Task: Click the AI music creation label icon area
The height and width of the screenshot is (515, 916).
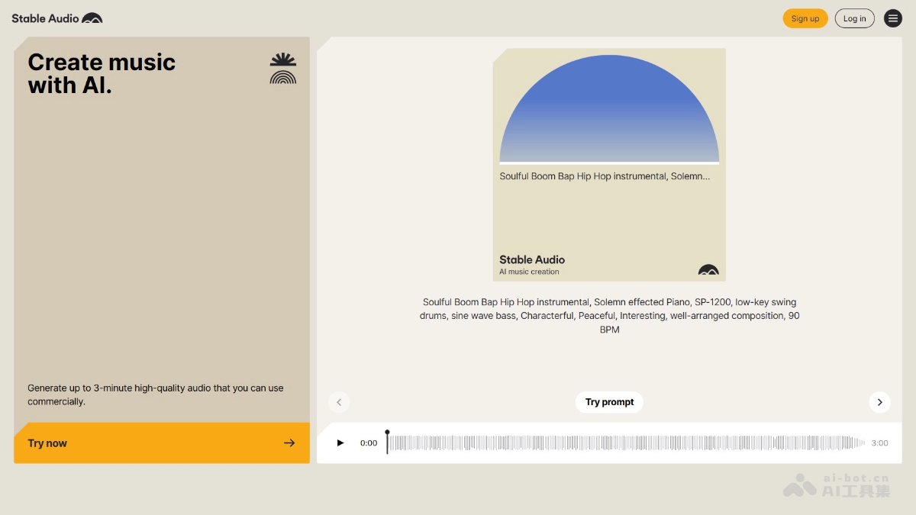Action: click(530, 272)
